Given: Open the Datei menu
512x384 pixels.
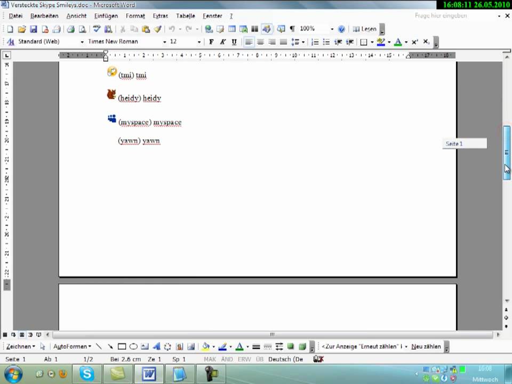Looking at the screenshot, I should point(15,15).
